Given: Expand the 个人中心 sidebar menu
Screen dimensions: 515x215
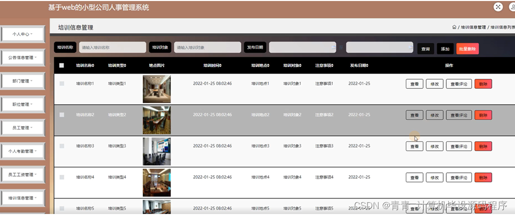Looking at the screenshot, I should pos(23,34).
